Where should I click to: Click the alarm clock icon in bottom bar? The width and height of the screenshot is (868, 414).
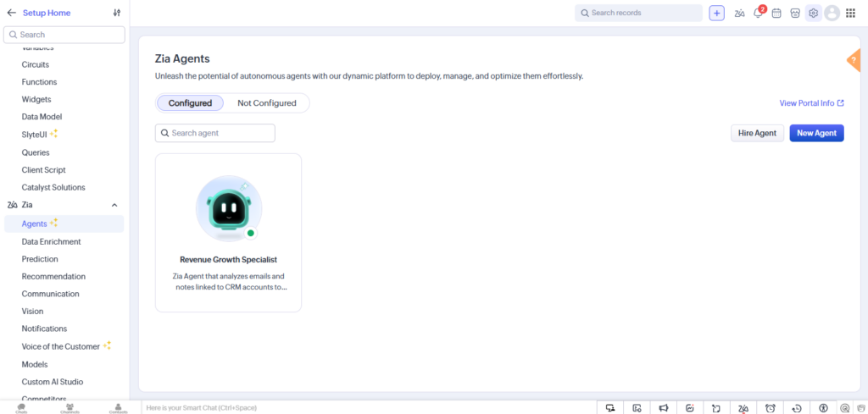[x=770, y=408]
